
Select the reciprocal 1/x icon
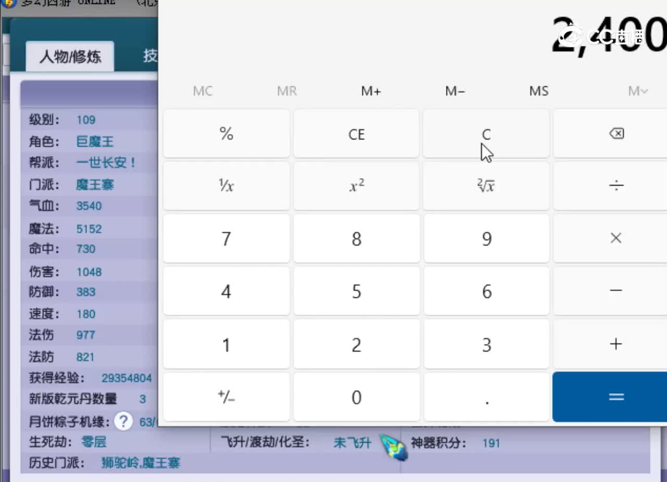[226, 186]
